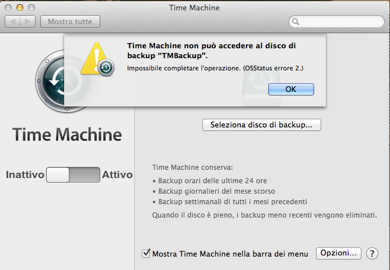Minimize the window with the yellow button

click(19, 8)
